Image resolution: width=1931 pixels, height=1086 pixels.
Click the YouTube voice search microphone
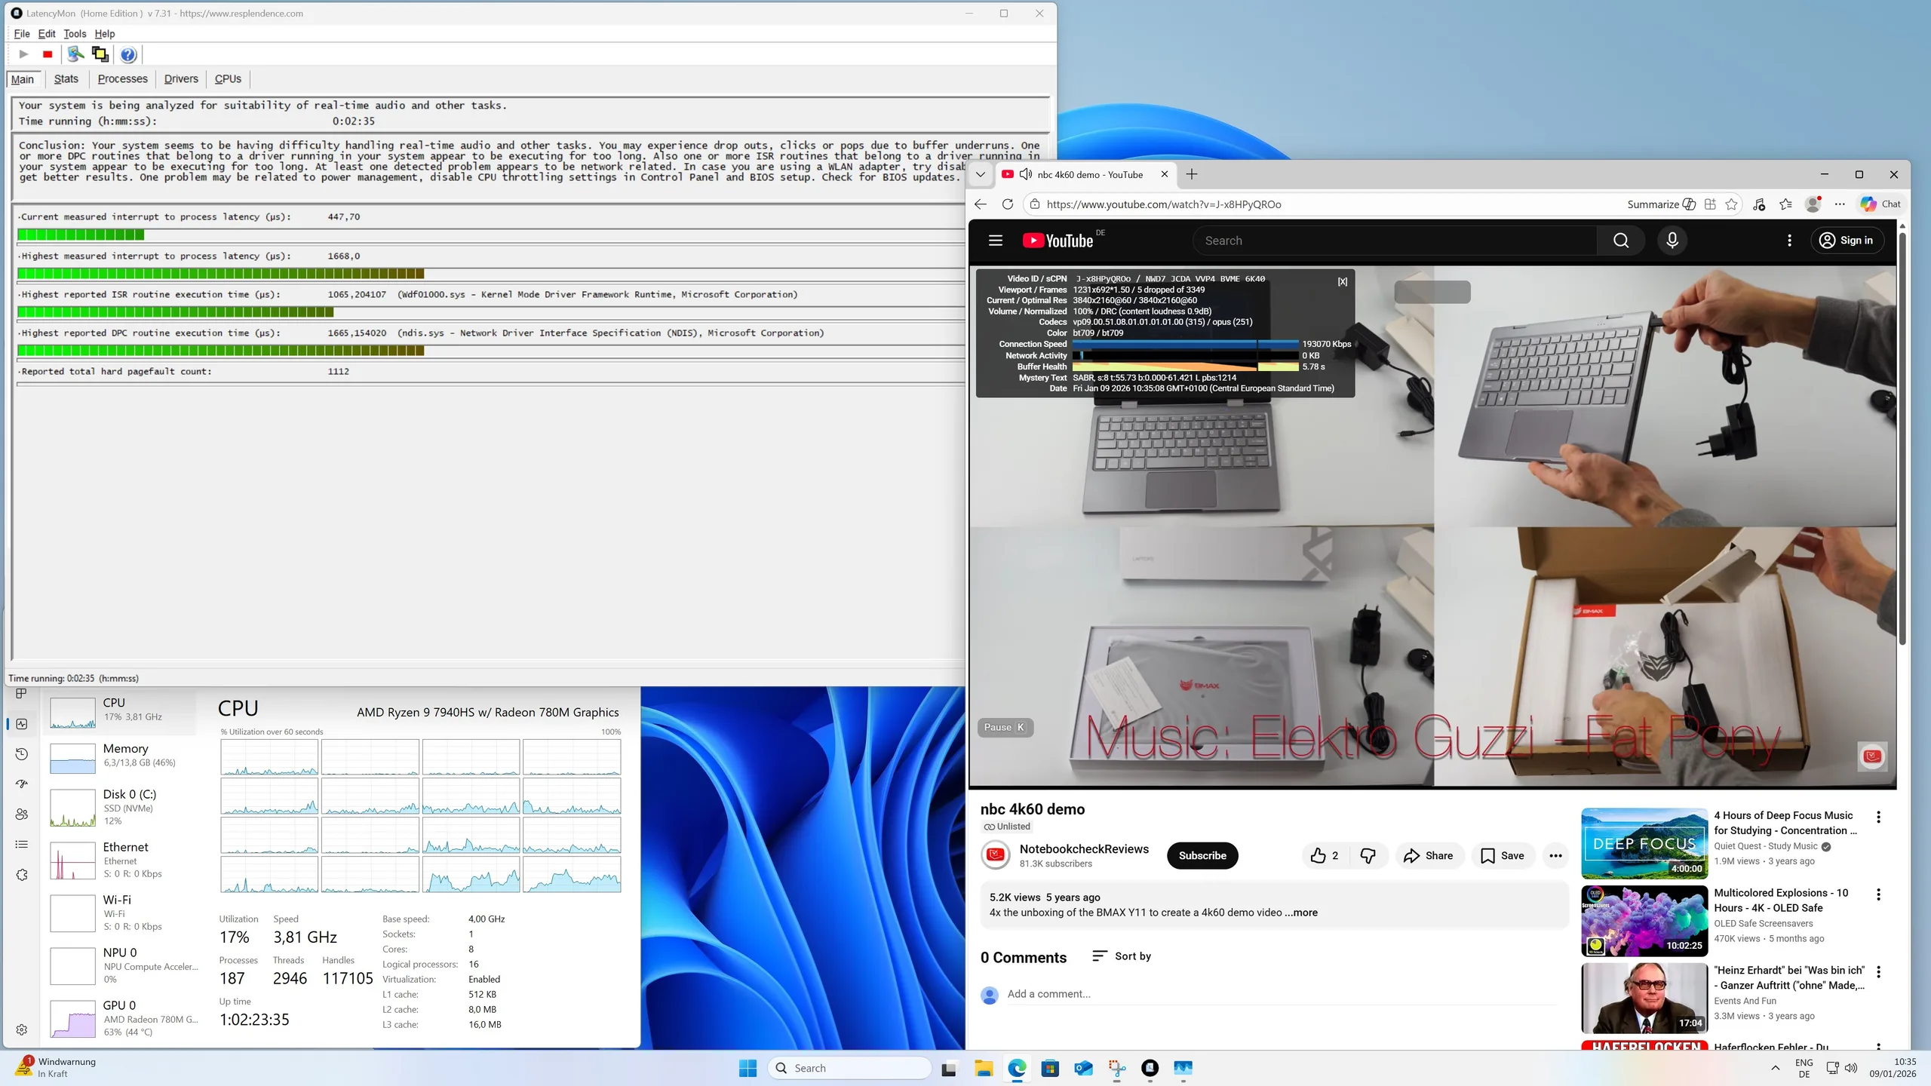tap(1672, 241)
